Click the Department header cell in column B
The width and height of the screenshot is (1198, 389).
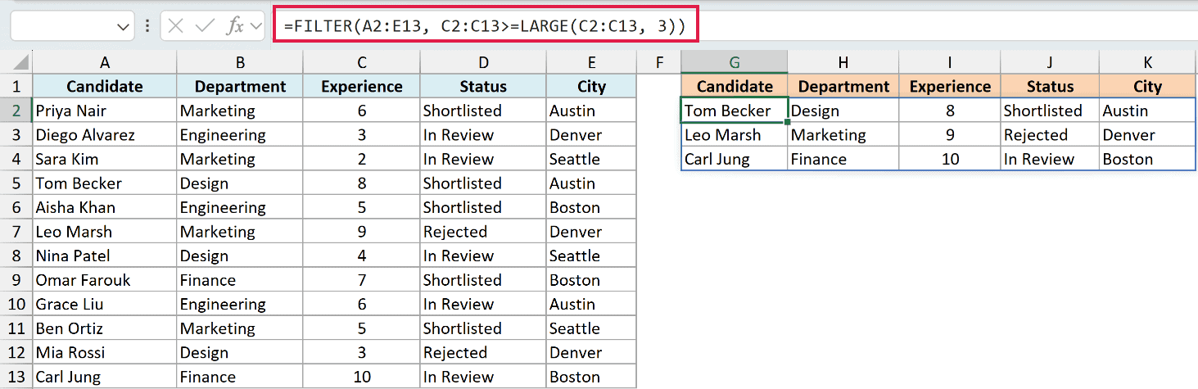tap(240, 86)
